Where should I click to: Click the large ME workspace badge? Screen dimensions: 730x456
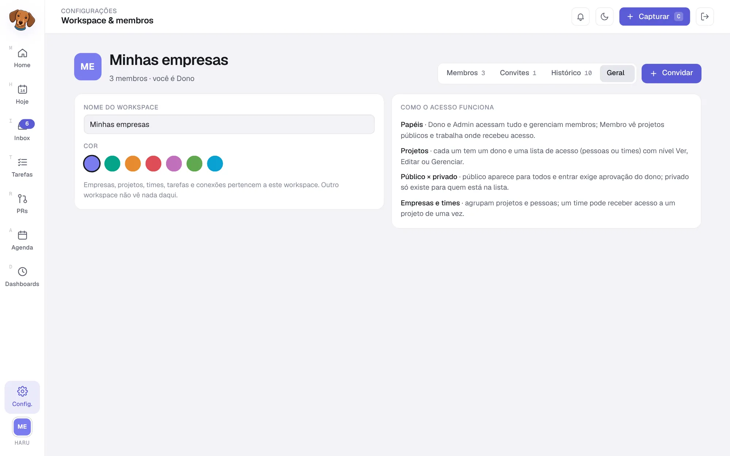88,67
